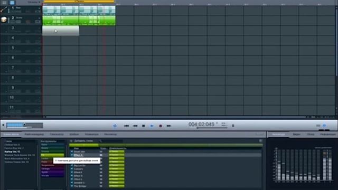The height and width of the screenshot is (190, 338).
Task: Click the rewind button
Action: [135, 126]
